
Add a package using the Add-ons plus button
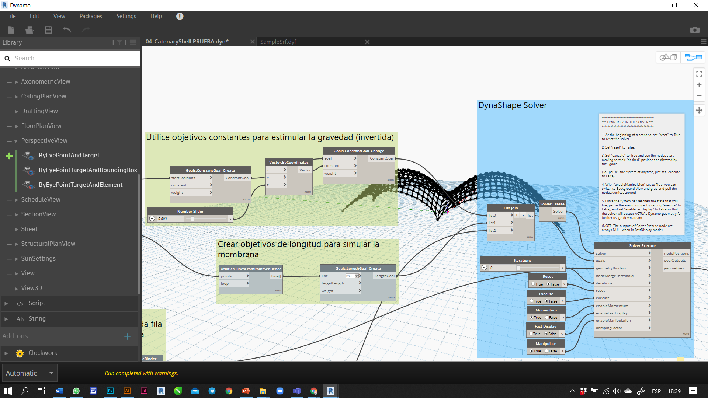pos(127,336)
